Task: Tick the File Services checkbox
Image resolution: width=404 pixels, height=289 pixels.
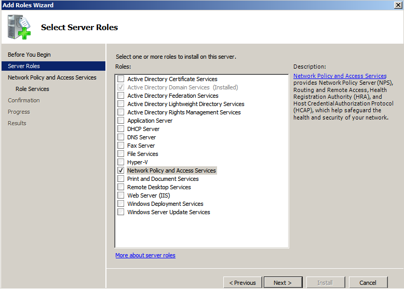Action: (x=120, y=154)
